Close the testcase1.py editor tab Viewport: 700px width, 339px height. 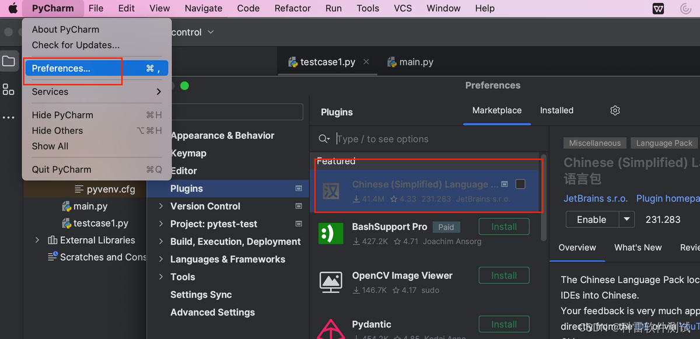366,62
